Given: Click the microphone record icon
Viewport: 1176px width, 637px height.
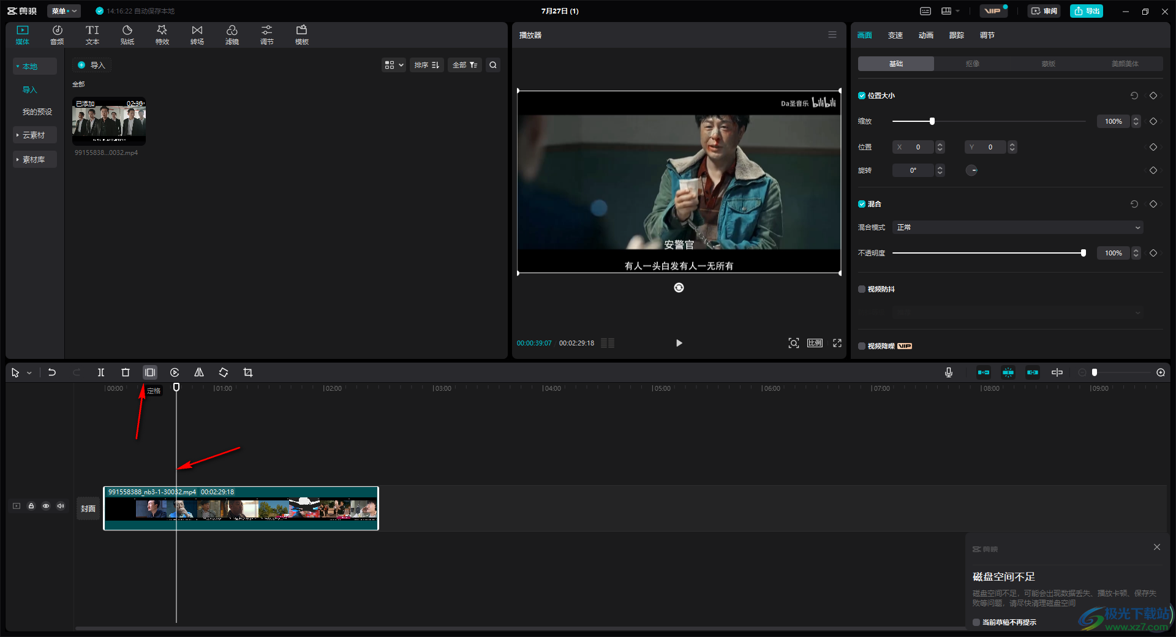Looking at the screenshot, I should point(949,372).
